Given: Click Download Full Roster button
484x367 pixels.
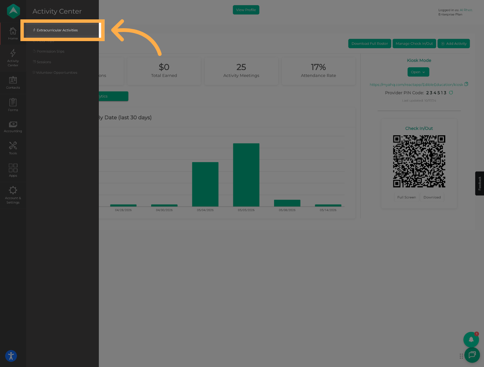Looking at the screenshot, I should (370, 43).
